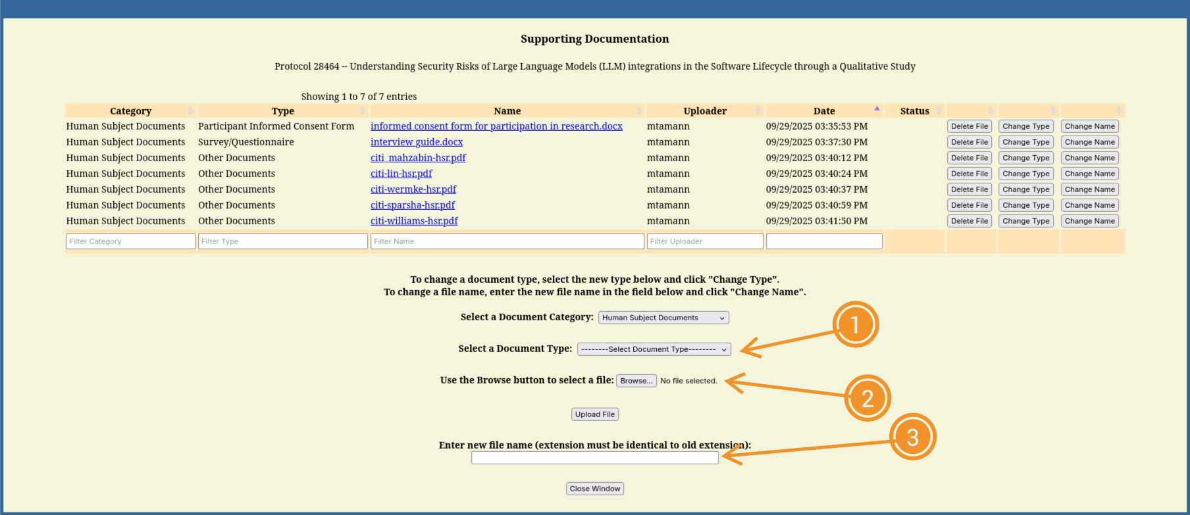
Task: Change Name for citi-williams-hsr.pdf row
Action: [1090, 221]
